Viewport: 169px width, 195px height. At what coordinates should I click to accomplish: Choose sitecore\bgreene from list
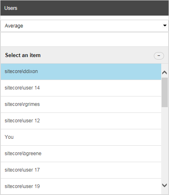pyautogui.click(x=81, y=154)
